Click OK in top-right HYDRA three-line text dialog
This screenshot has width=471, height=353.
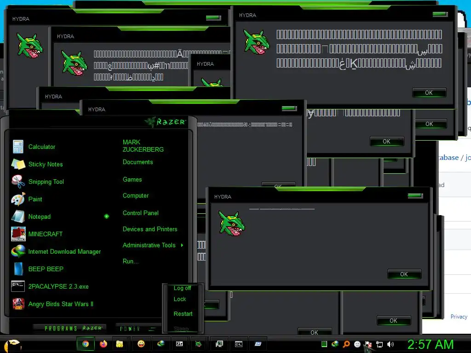pyautogui.click(x=429, y=93)
